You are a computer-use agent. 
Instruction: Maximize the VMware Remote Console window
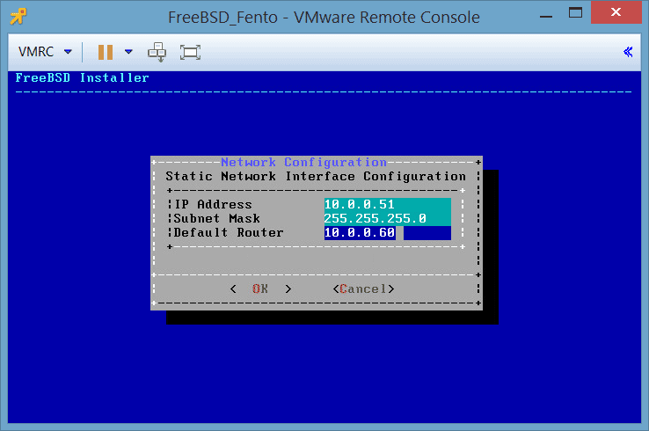click(576, 14)
